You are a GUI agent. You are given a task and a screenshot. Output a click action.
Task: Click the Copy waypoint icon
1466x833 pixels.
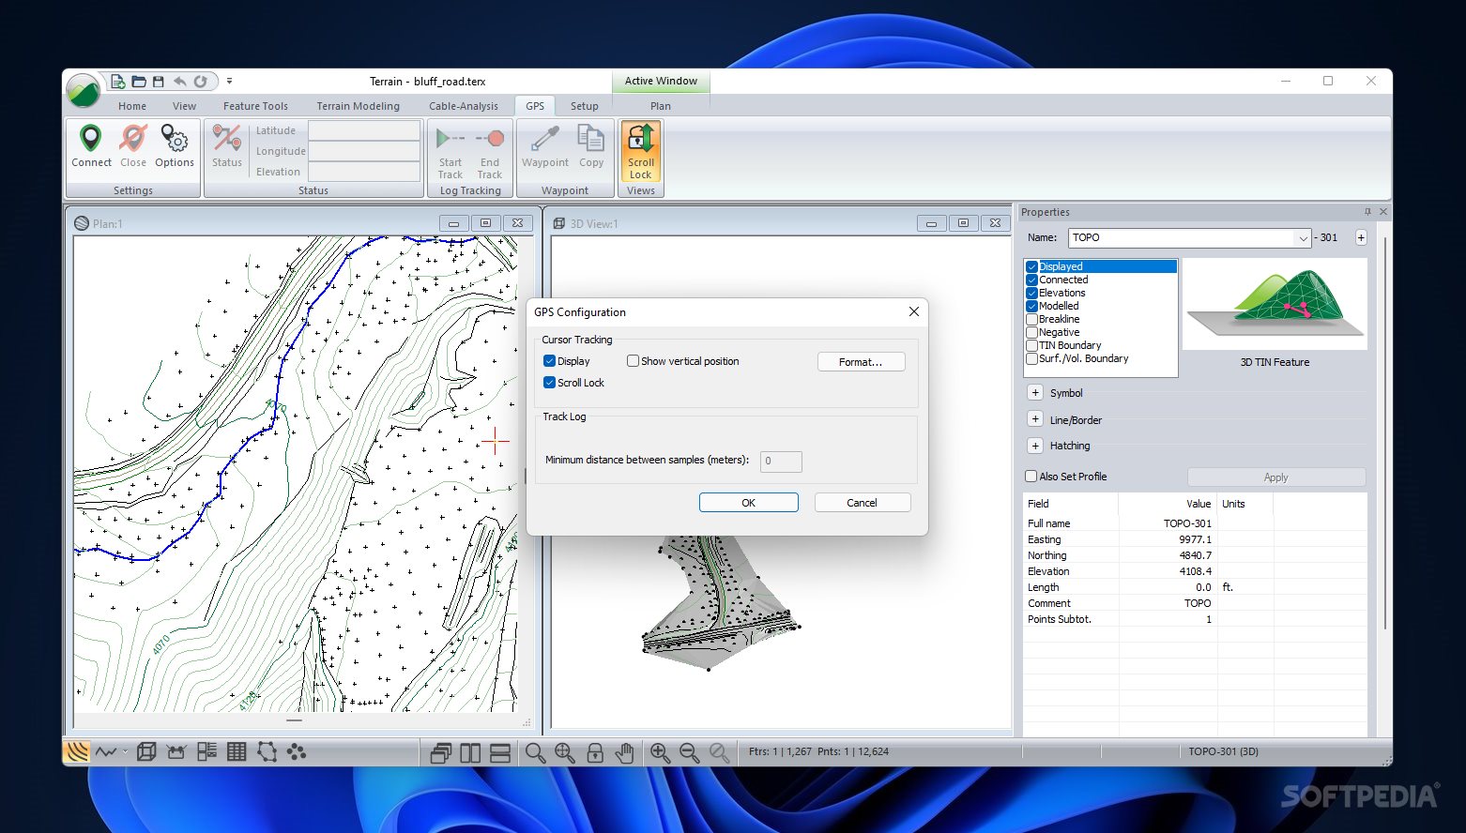pyautogui.click(x=591, y=139)
